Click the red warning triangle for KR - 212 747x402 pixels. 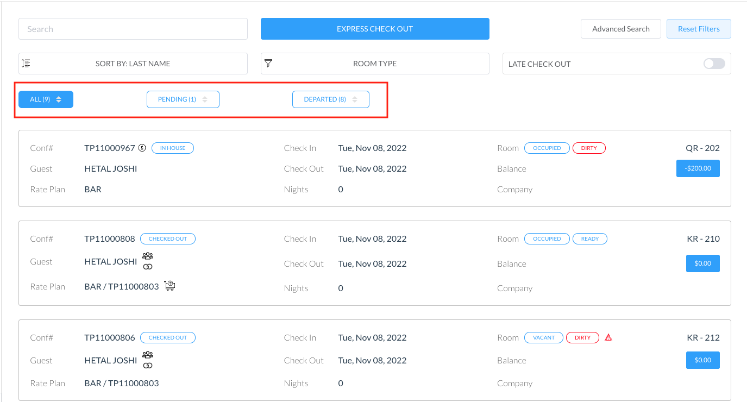[608, 337]
